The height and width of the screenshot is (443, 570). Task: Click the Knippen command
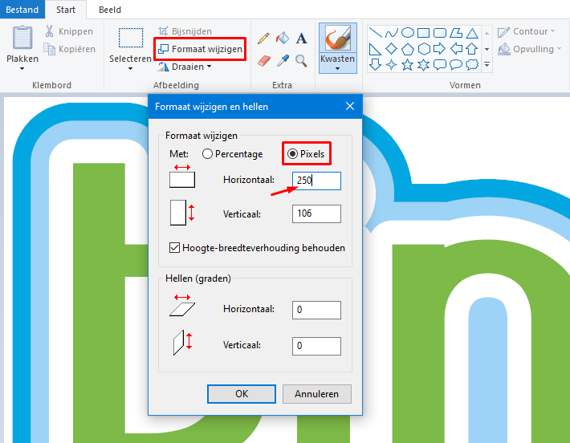(x=69, y=31)
